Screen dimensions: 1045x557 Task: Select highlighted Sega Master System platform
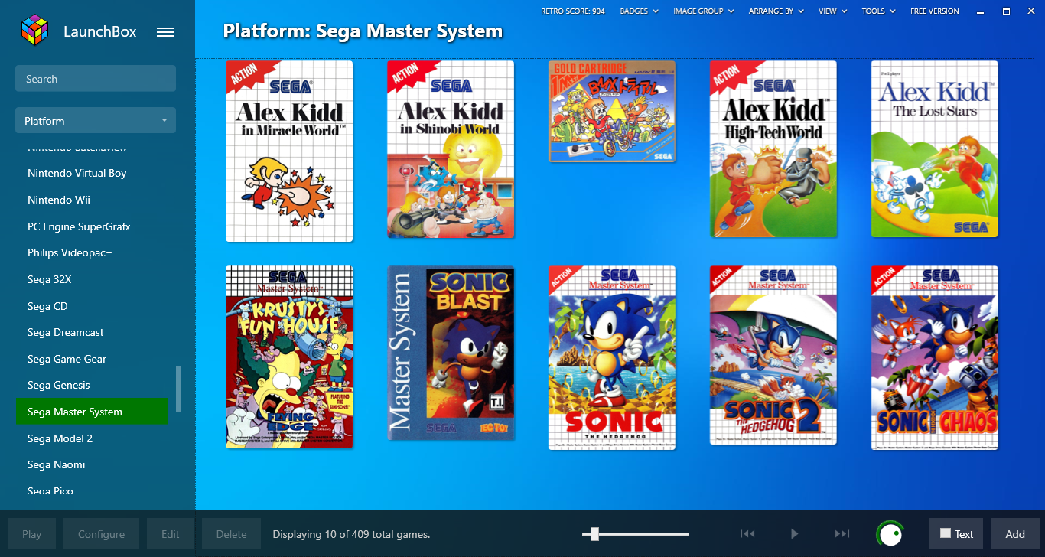(x=92, y=412)
